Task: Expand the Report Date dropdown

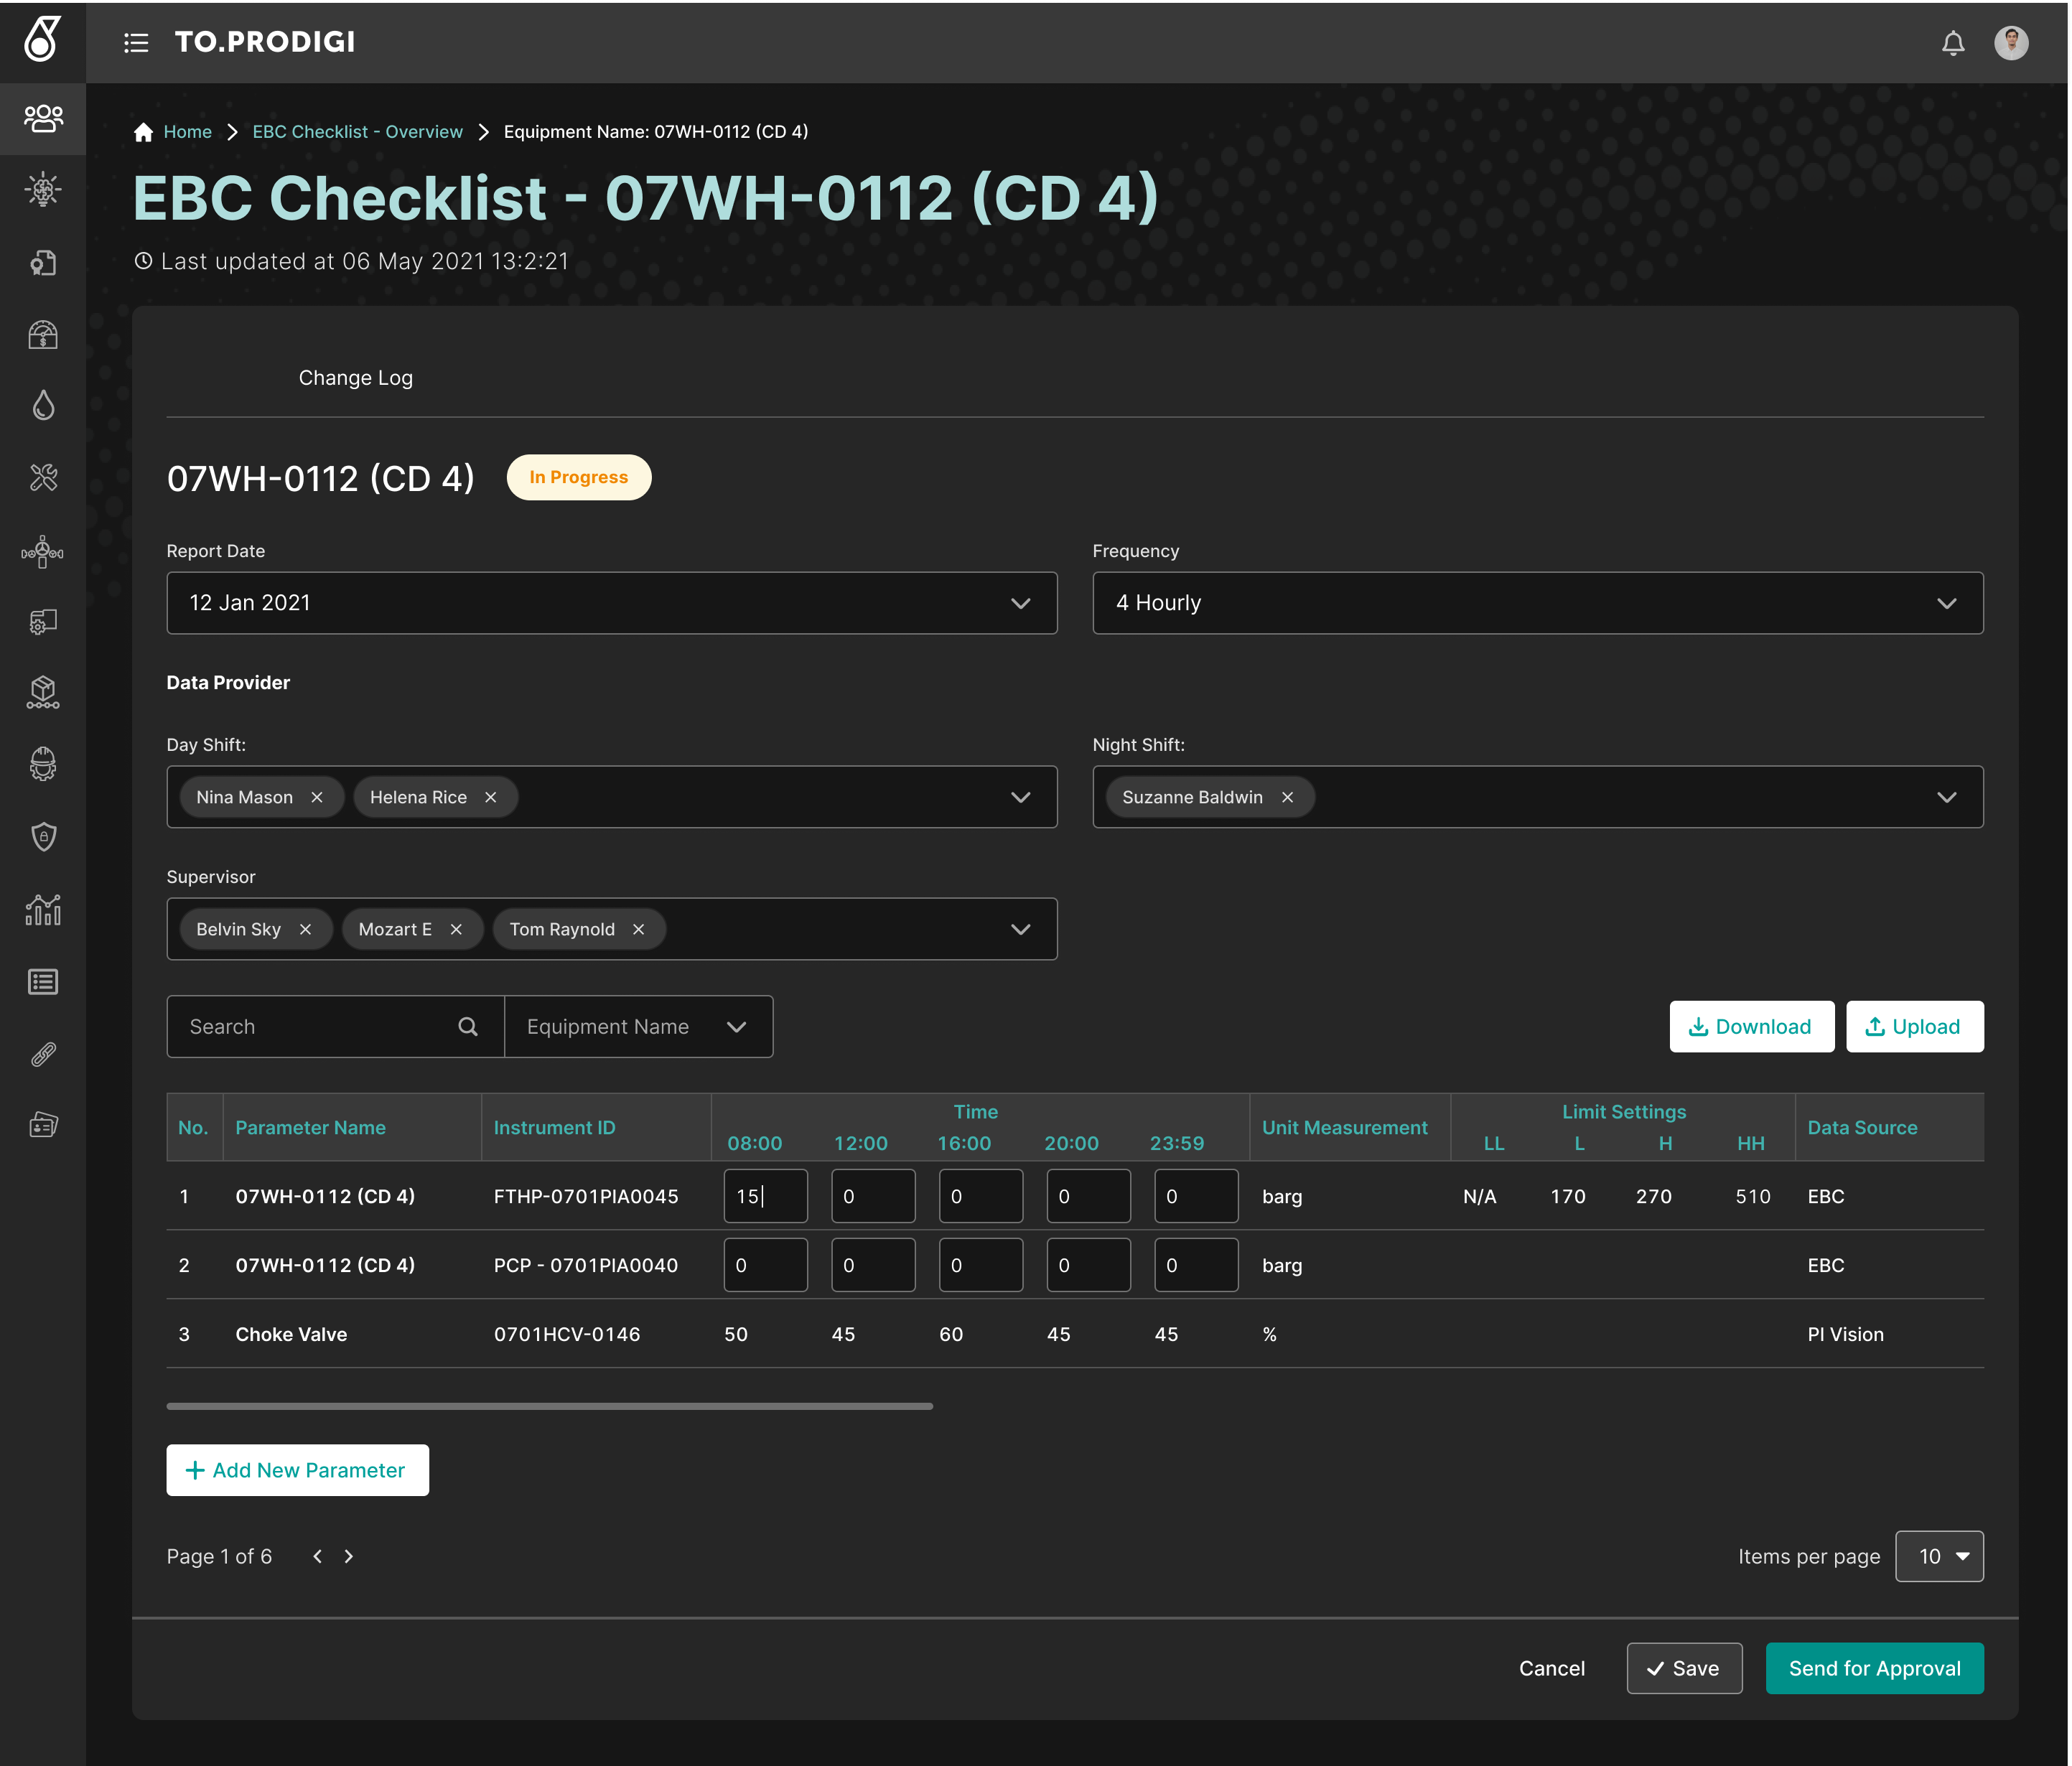Action: (x=1020, y=603)
